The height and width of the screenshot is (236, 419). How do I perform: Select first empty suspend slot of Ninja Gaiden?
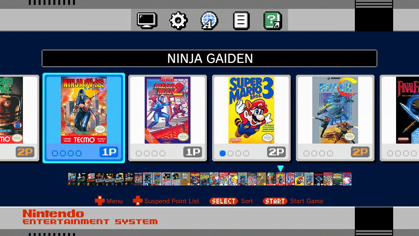[55, 153]
